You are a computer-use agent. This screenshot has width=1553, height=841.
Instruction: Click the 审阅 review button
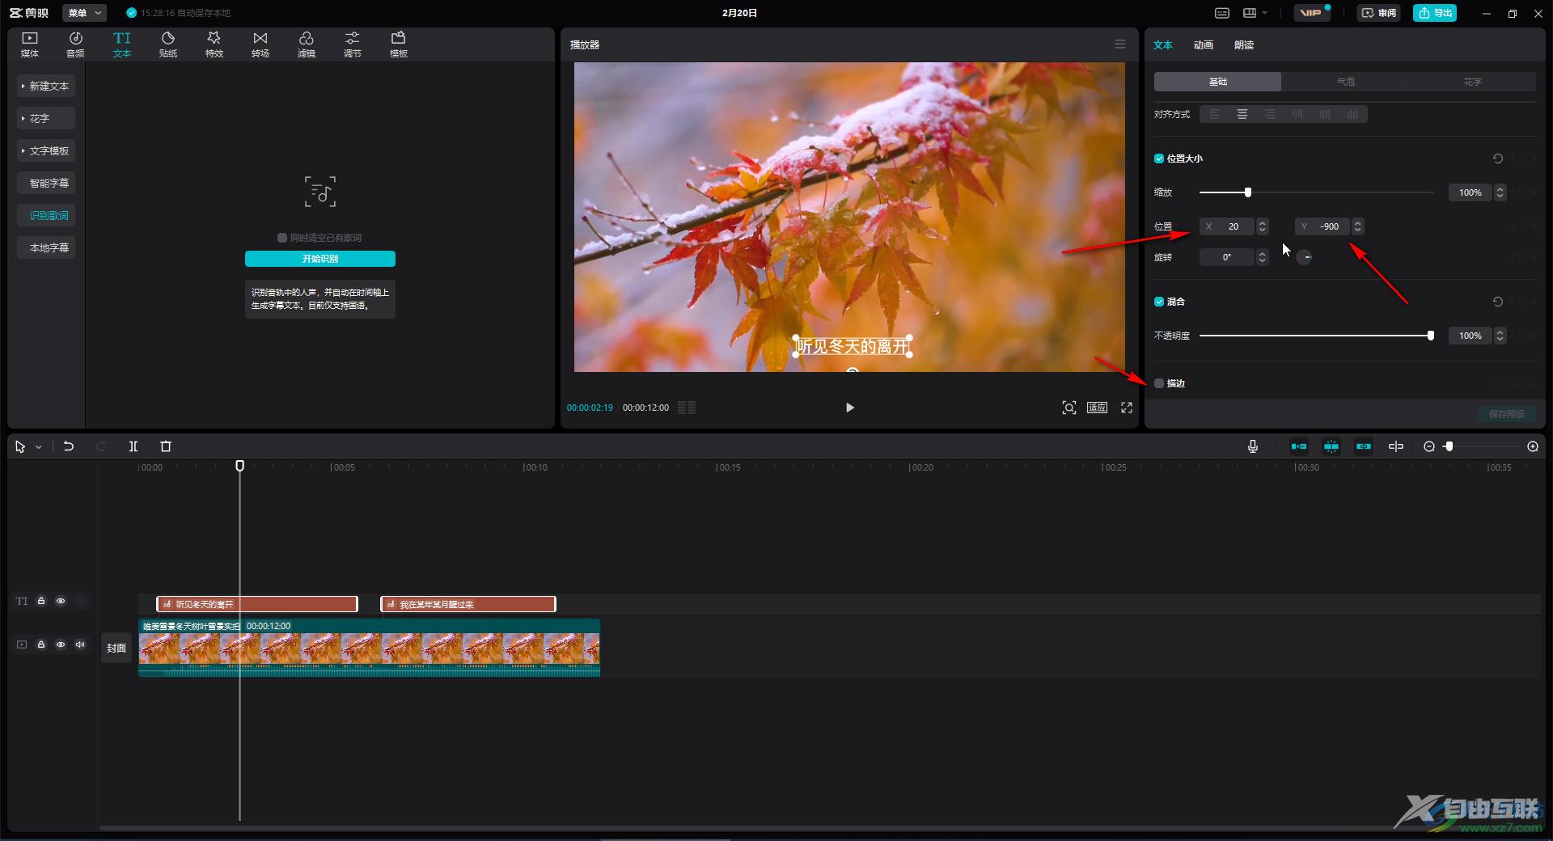click(1378, 13)
